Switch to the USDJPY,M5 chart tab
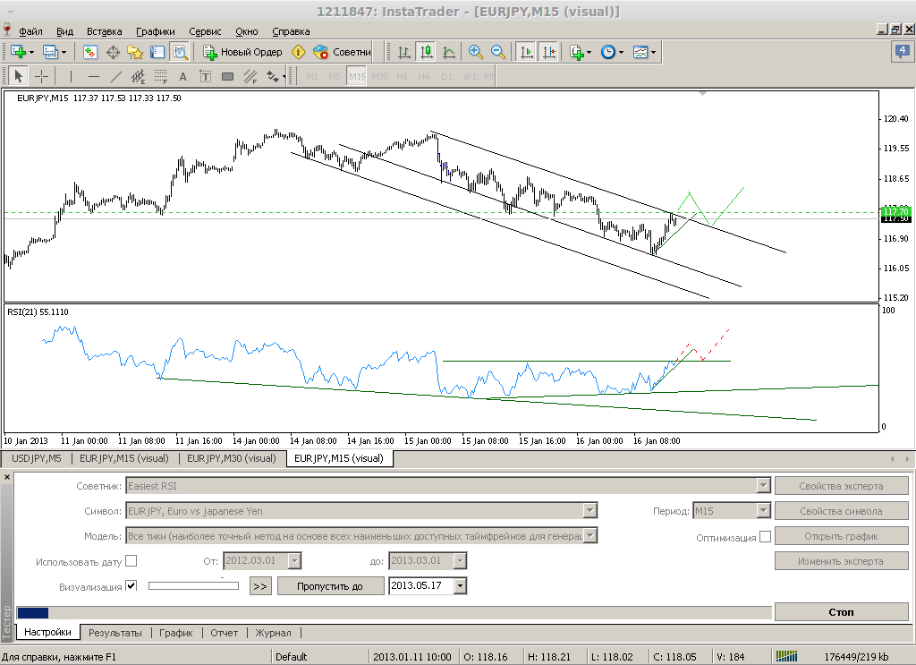This screenshot has width=916, height=665. 36,458
